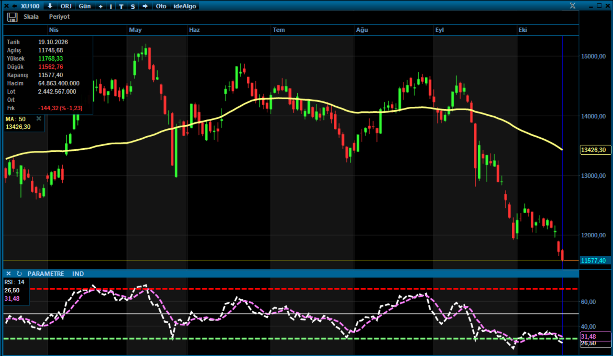Image resolution: width=613 pixels, height=356 pixels.
Task: Remove the MA 50 indicator with its X
Action: click(x=39, y=119)
